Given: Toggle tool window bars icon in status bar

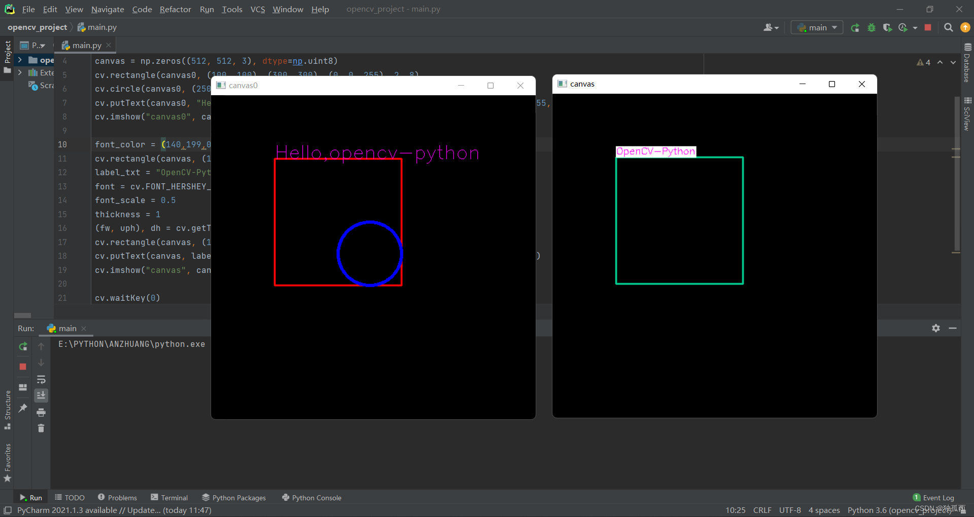Looking at the screenshot, I should 8,510.
